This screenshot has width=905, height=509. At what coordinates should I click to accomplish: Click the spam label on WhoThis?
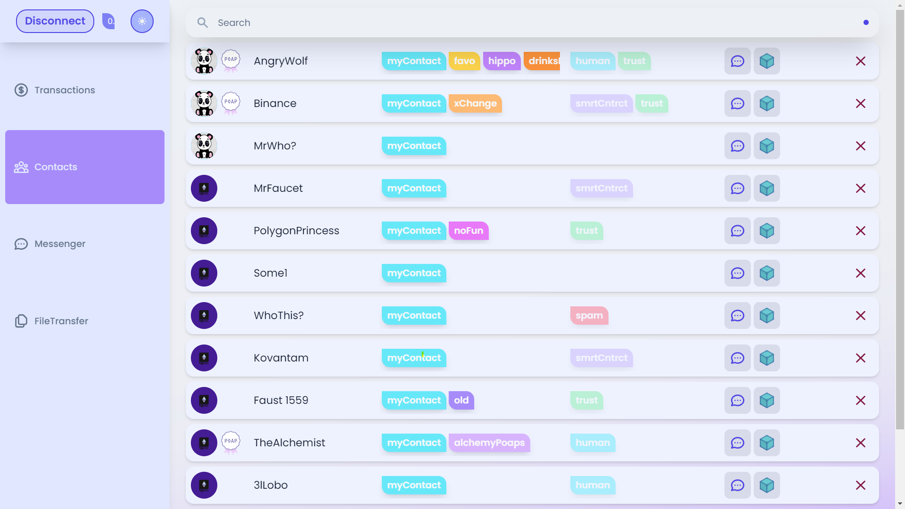pyautogui.click(x=589, y=316)
